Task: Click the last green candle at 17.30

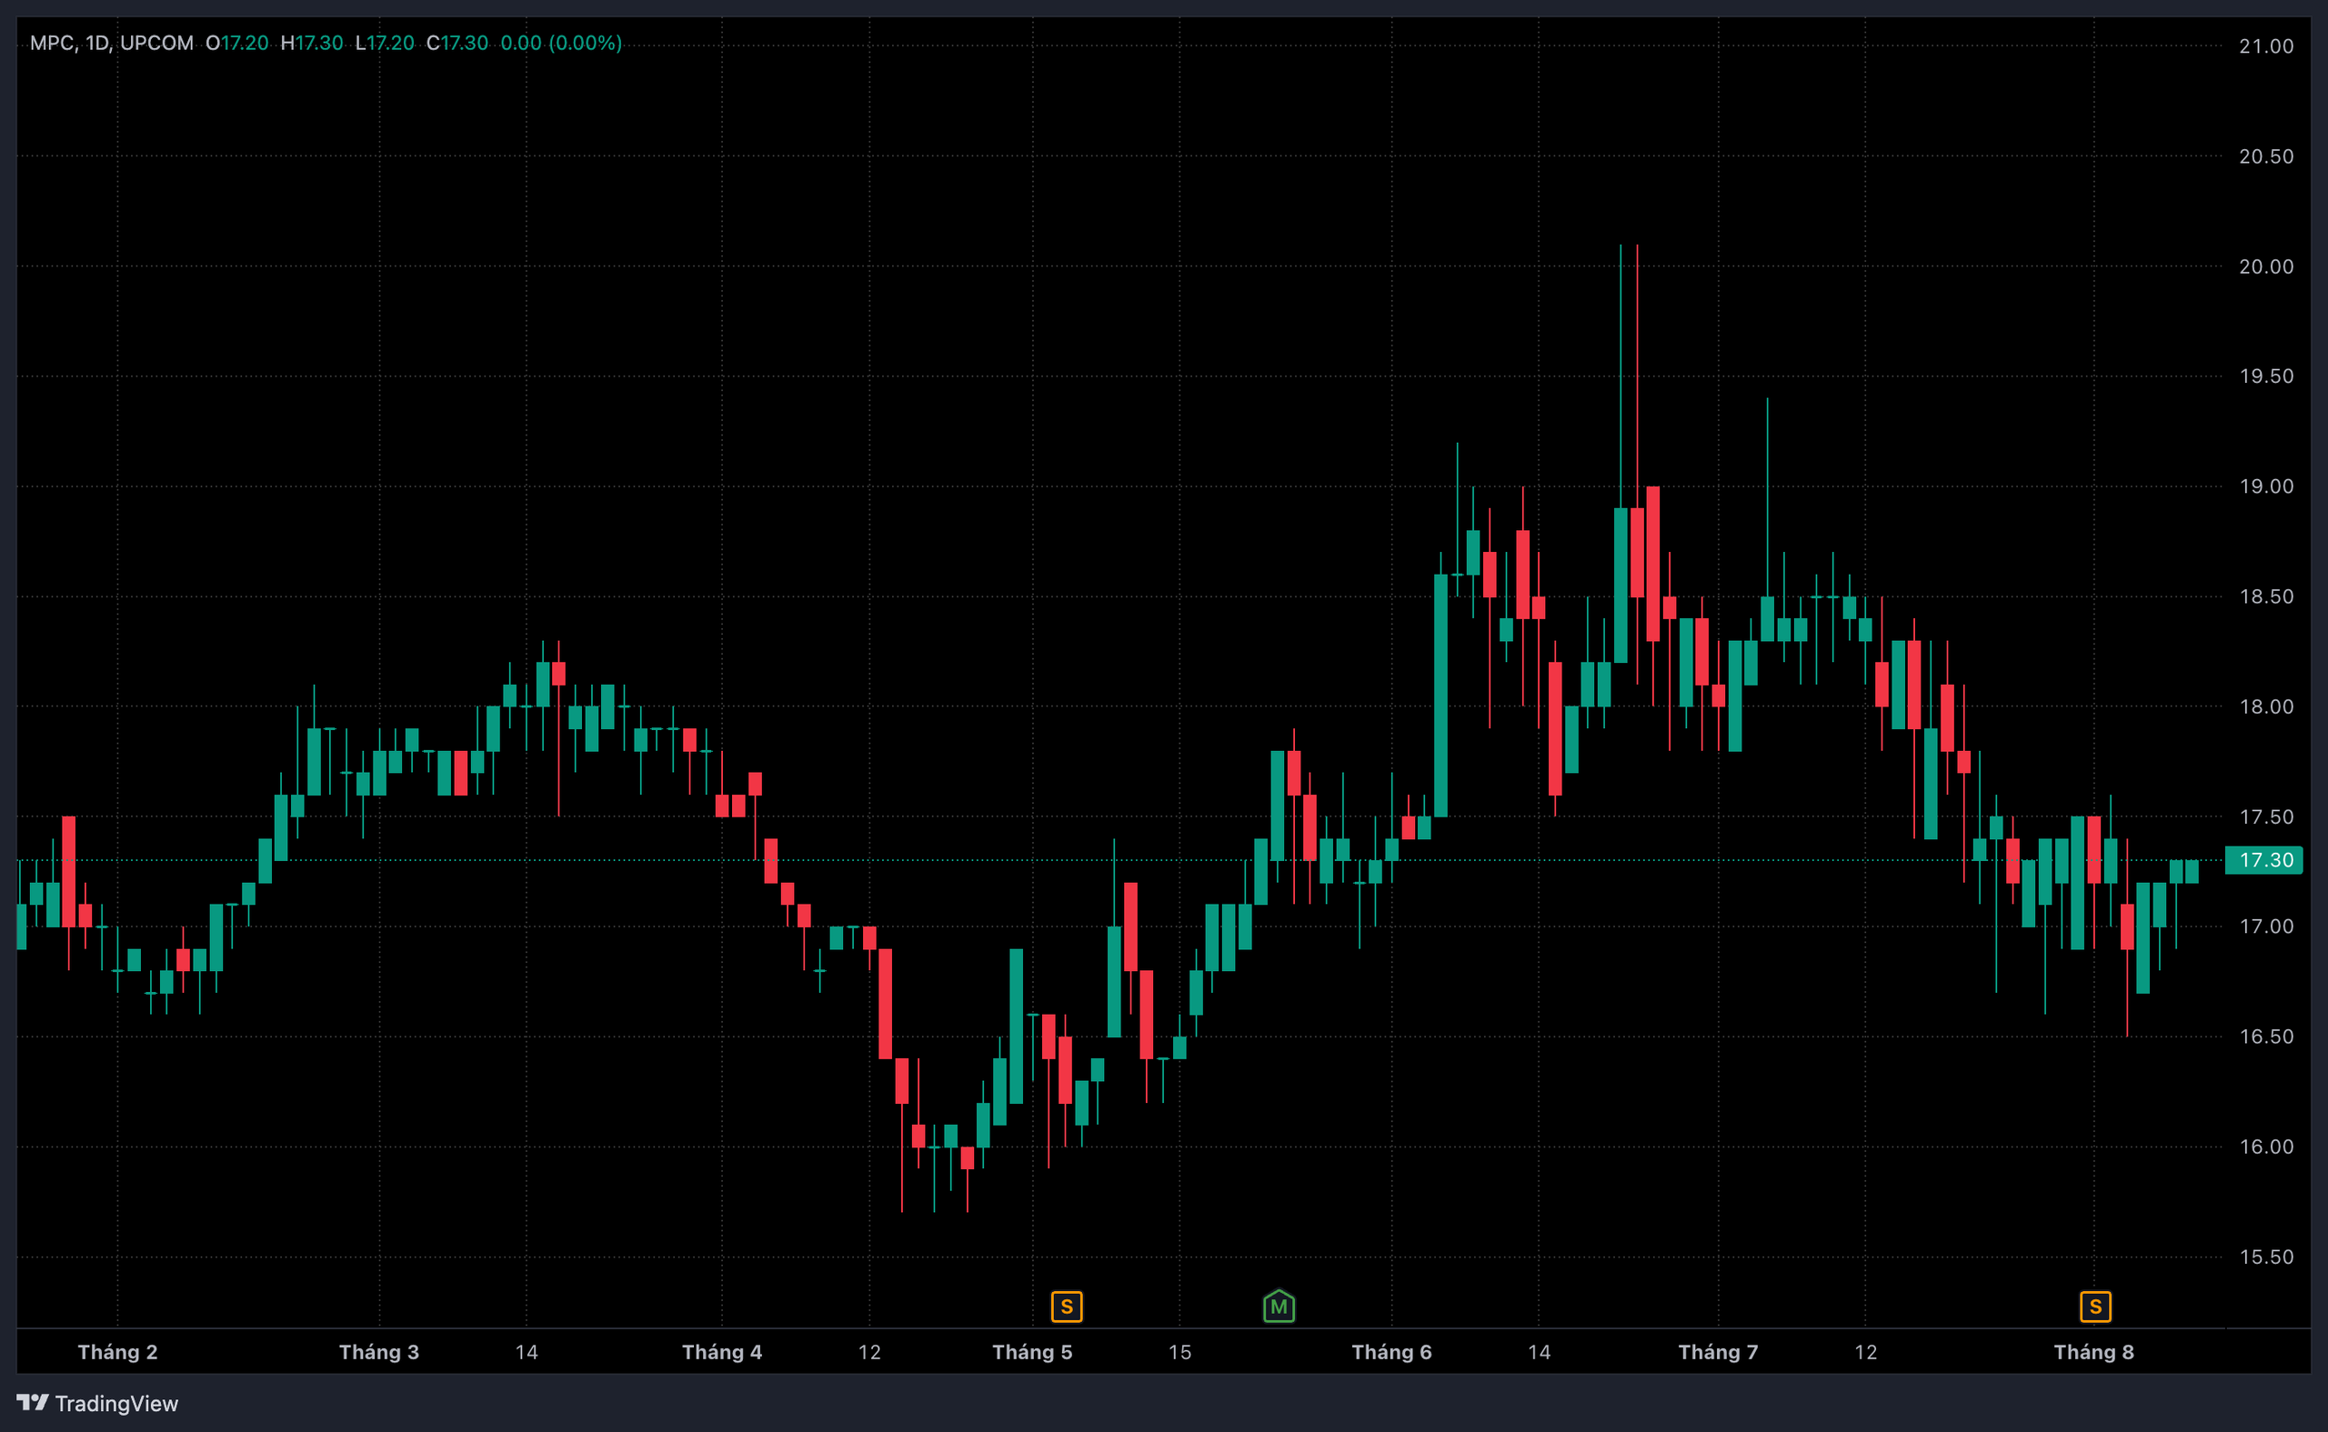Action: click(2192, 871)
